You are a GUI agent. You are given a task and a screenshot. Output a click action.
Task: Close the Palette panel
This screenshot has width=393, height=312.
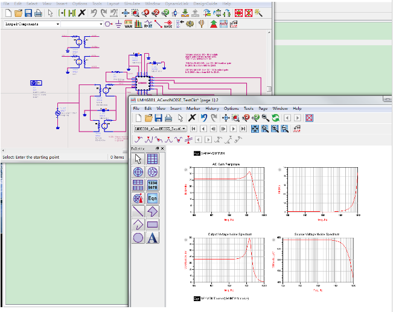(162, 148)
